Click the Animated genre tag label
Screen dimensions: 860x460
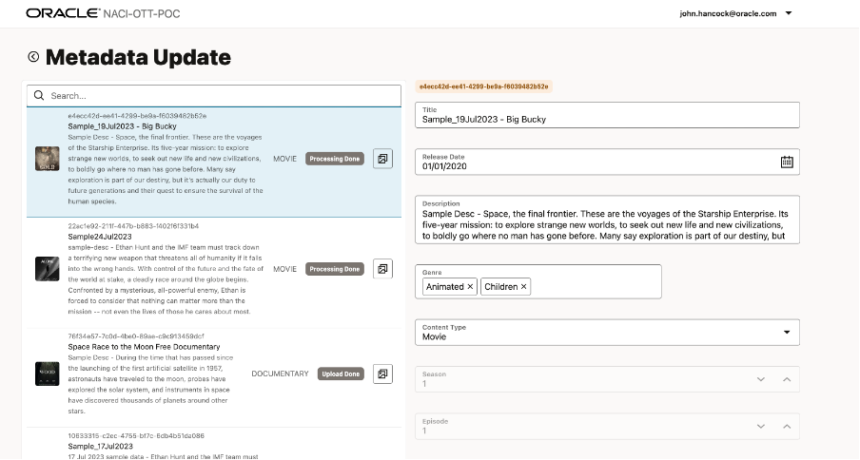coord(445,287)
